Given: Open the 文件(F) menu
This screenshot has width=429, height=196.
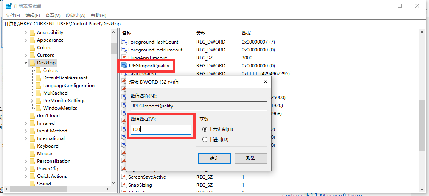Looking at the screenshot, I should click(x=13, y=16).
